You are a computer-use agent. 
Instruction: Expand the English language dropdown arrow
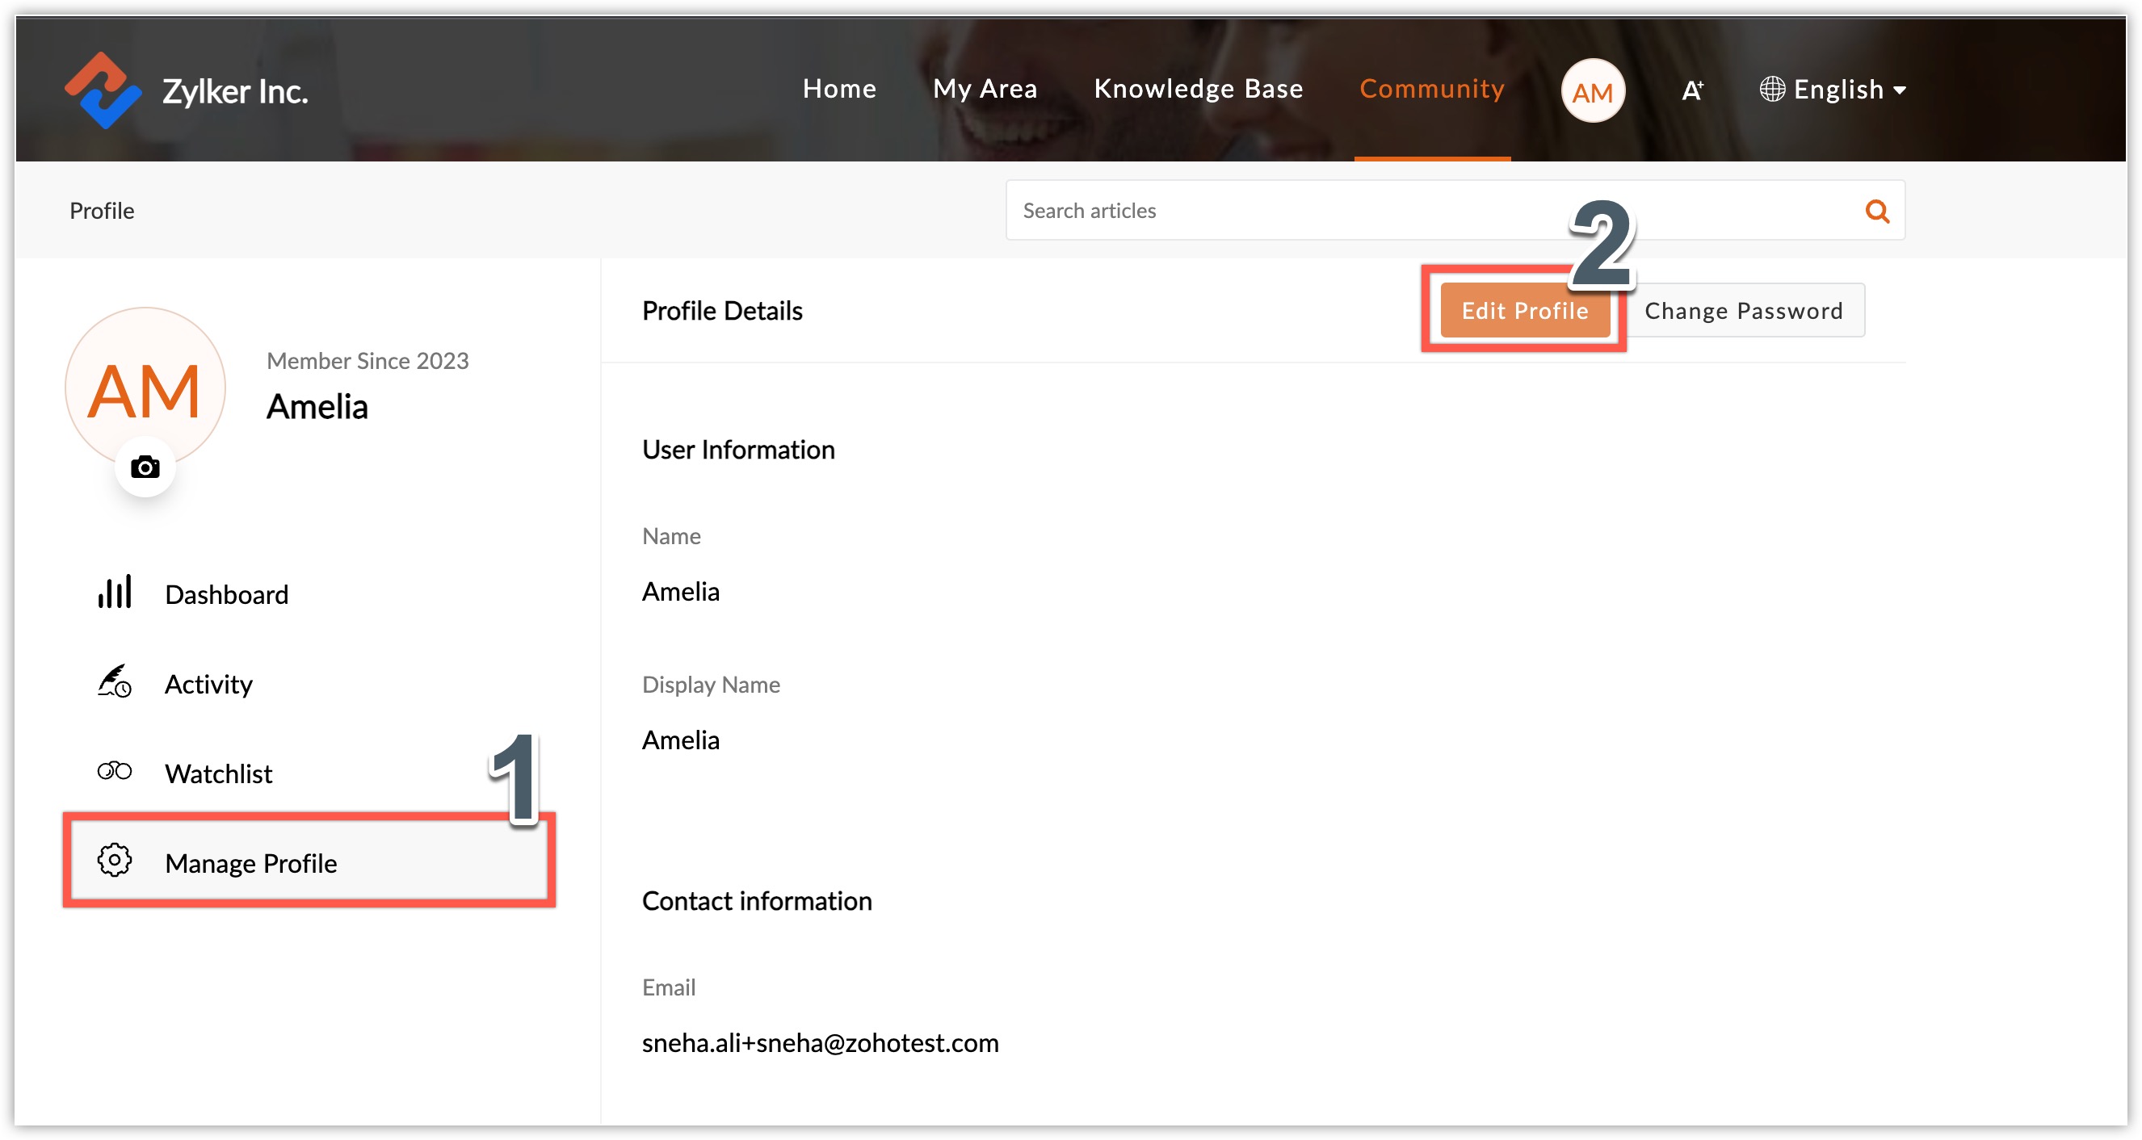point(1899,90)
